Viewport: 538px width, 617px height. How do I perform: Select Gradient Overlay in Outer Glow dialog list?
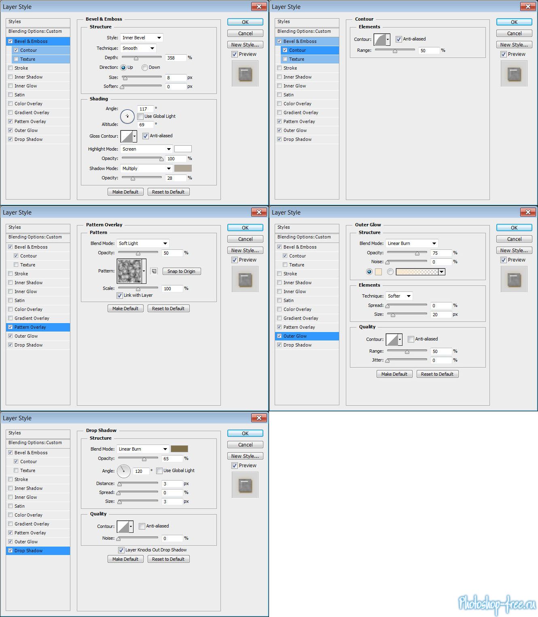coord(301,318)
